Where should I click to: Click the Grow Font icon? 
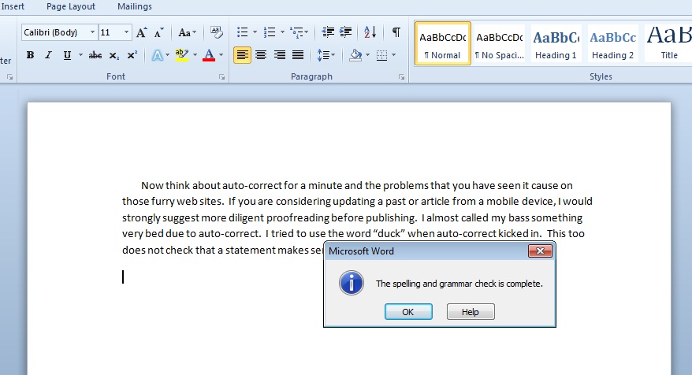click(x=141, y=32)
